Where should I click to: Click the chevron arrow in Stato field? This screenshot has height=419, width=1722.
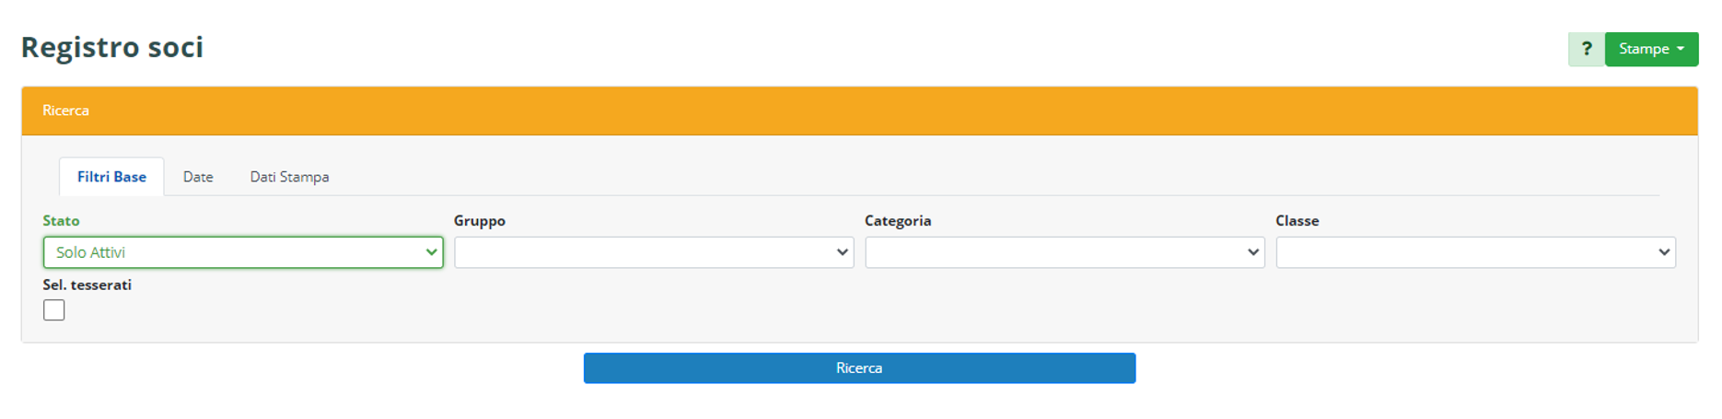click(x=431, y=252)
